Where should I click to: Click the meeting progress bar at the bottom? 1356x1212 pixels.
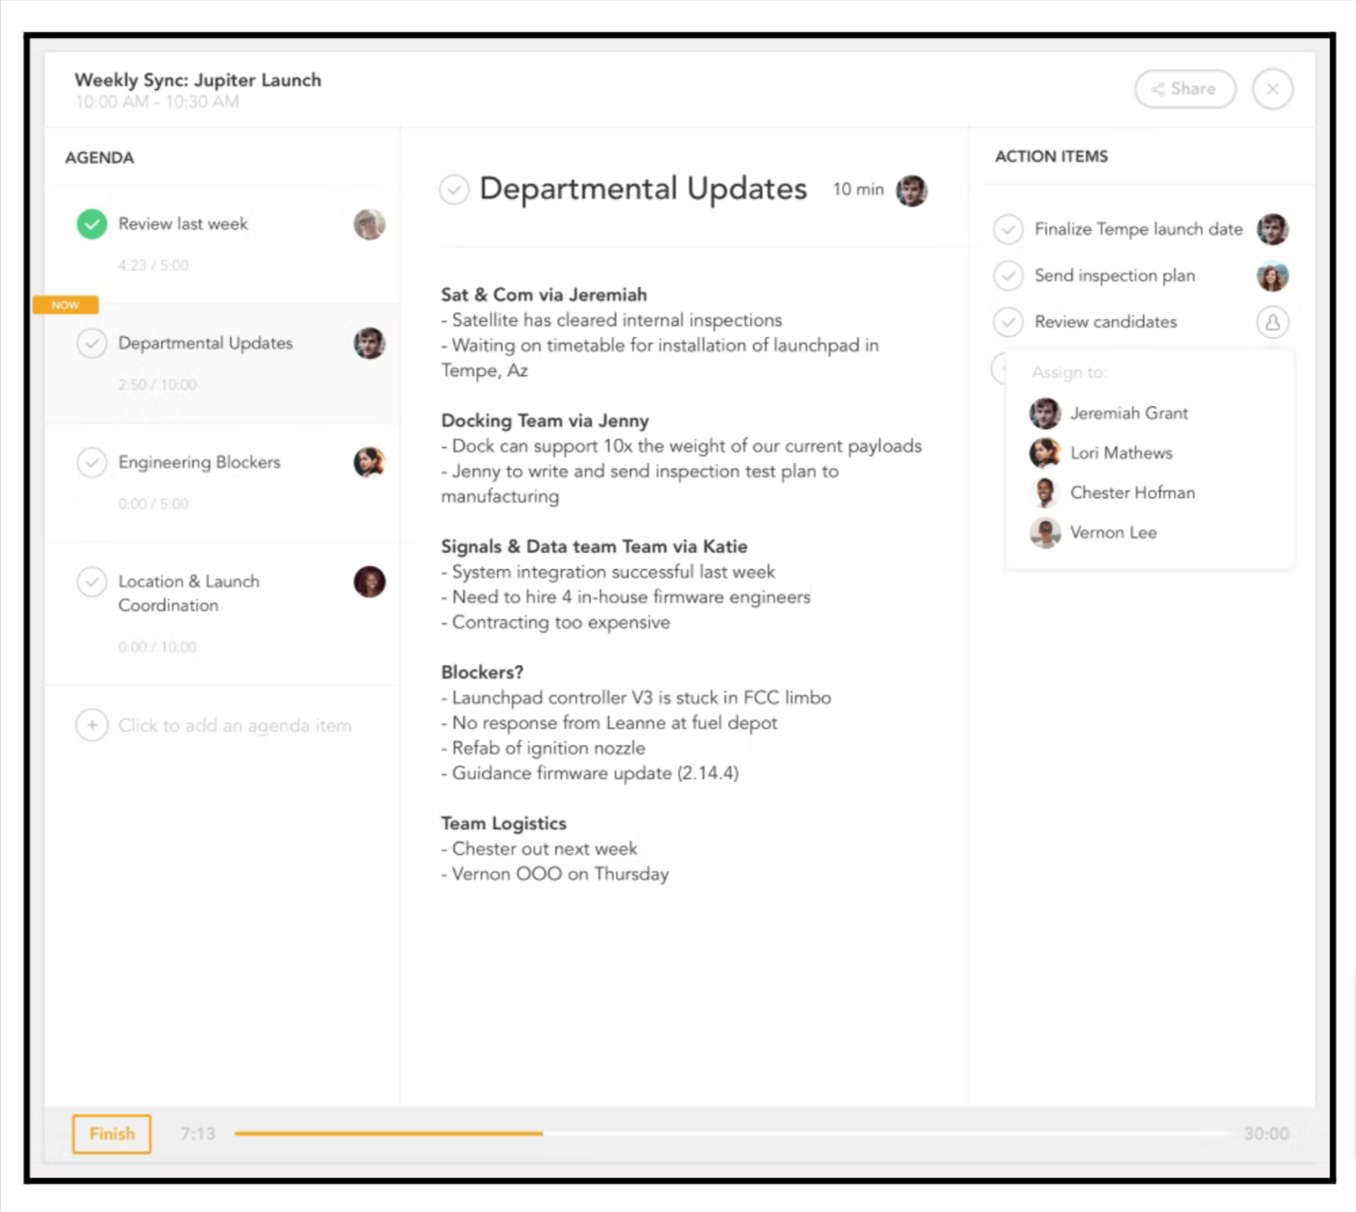[x=663, y=1132]
